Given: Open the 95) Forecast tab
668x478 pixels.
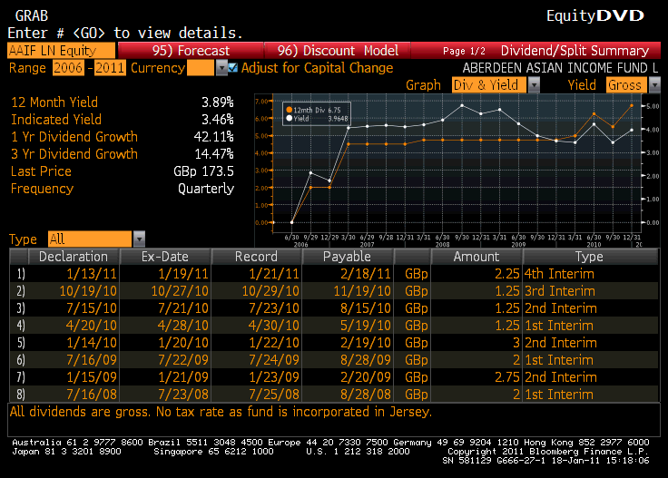Looking at the screenshot, I should [191, 51].
